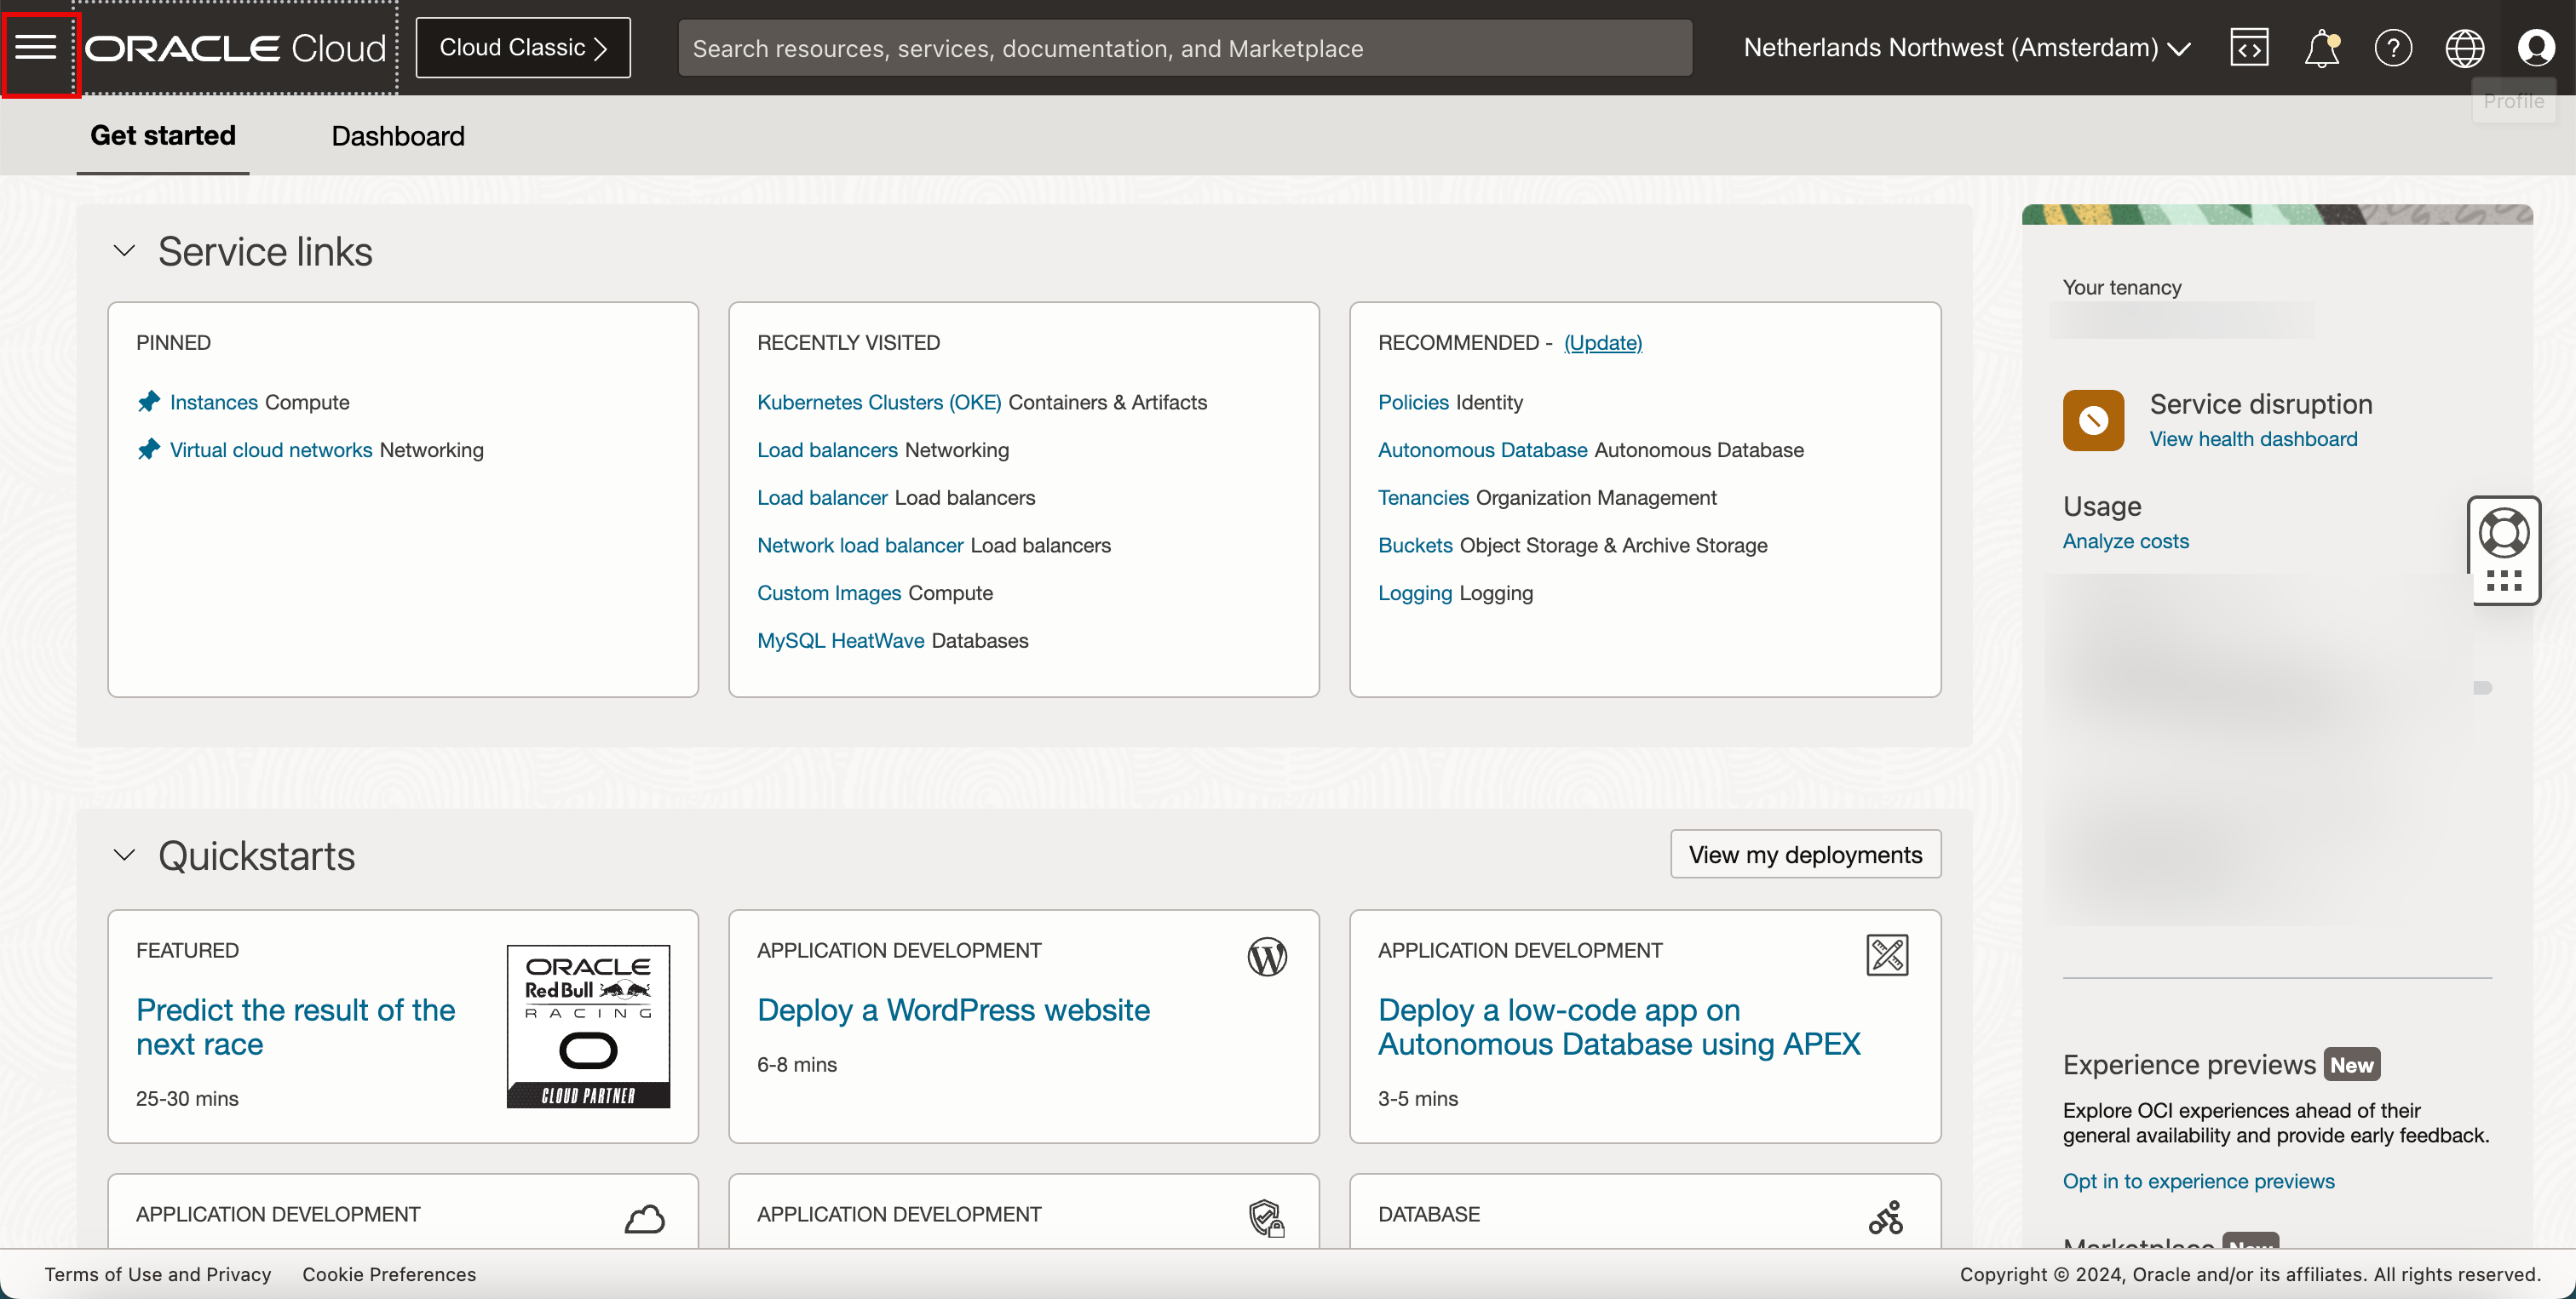This screenshot has height=1299, width=2576.
Task: Open the announcements bell icon
Action: [x=2321, y=48]
